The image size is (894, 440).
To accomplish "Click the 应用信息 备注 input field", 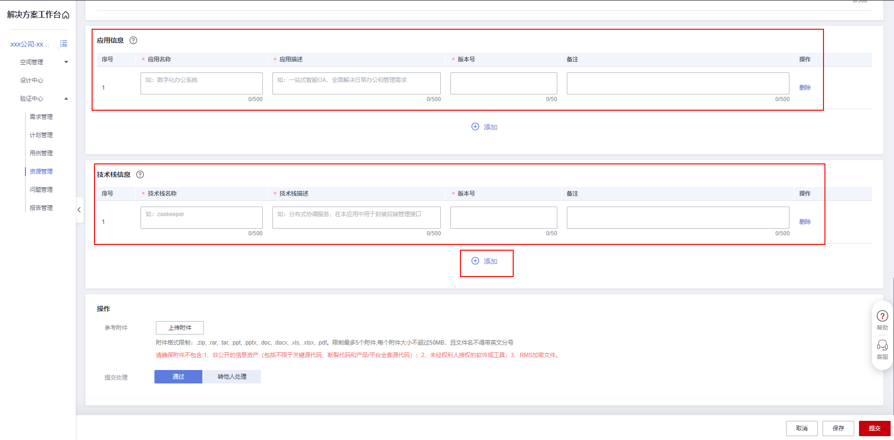I will tap(678, 83).
